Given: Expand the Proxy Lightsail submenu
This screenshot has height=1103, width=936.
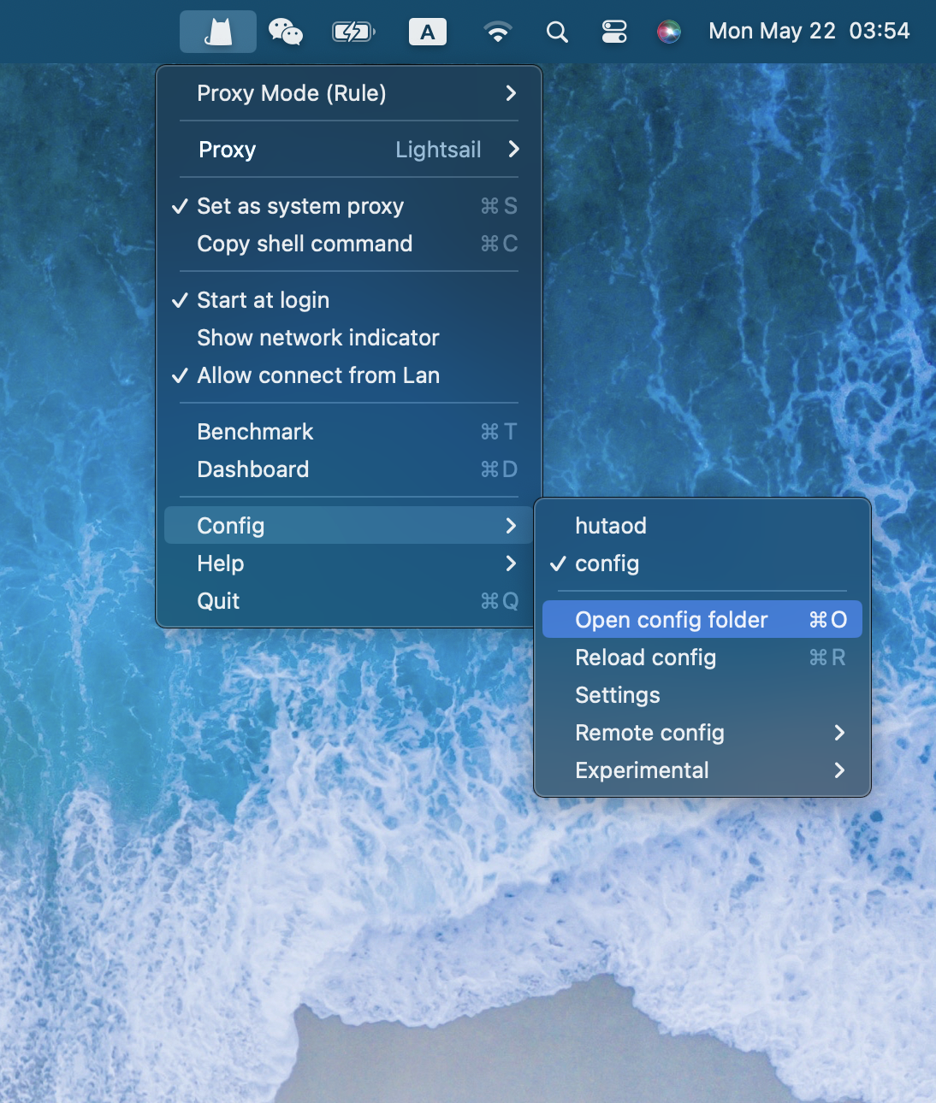Looking at the screenshot, I should [348, 150].
